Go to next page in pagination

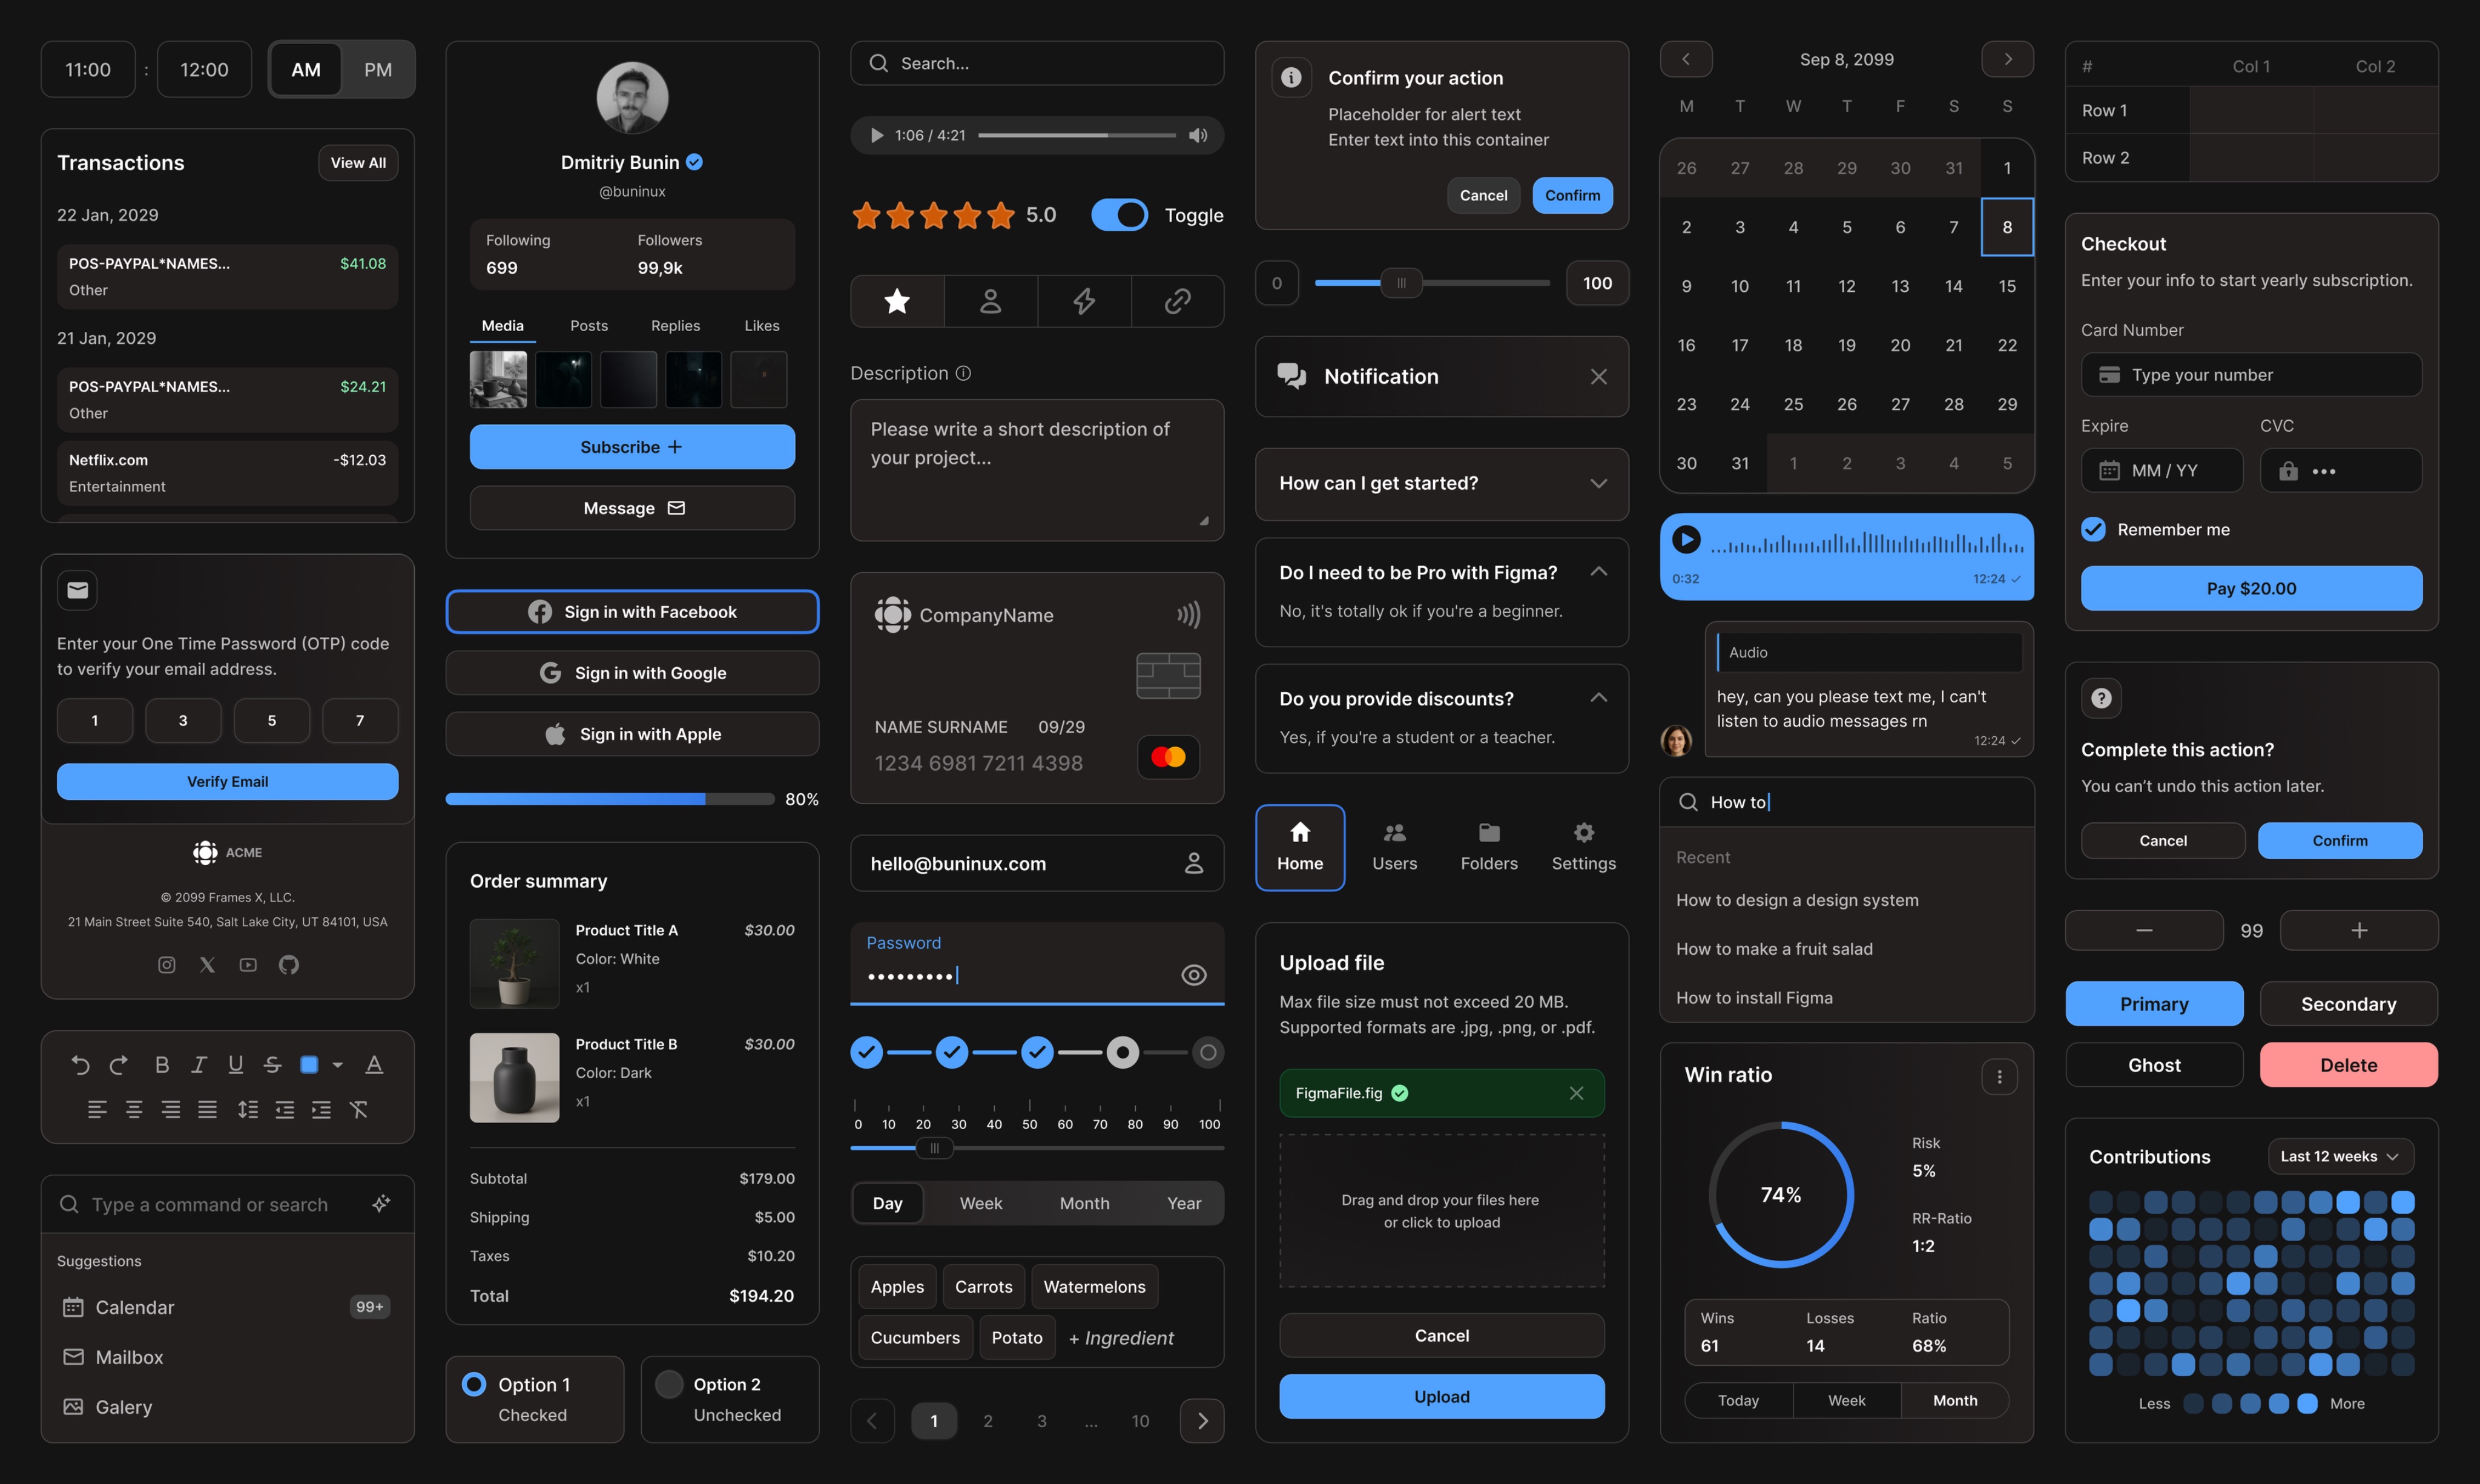(x=1202, y=1421)
